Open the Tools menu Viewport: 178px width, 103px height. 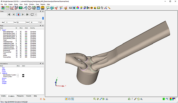[26, 4]
